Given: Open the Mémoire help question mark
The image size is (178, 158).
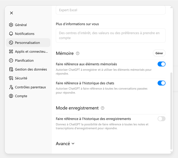Looking at the screenshot, I should coord(78,53).
